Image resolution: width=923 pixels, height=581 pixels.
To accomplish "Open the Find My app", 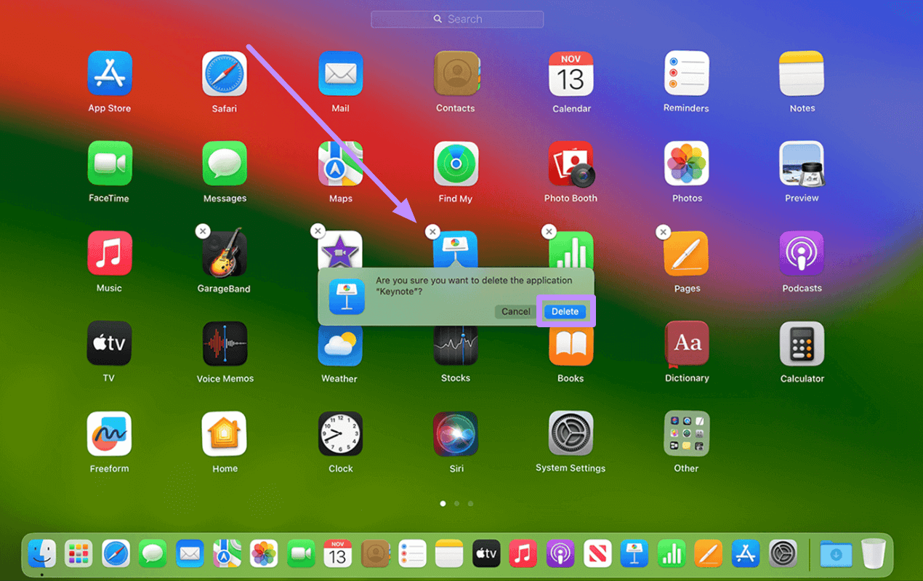I will pos(456,164).
